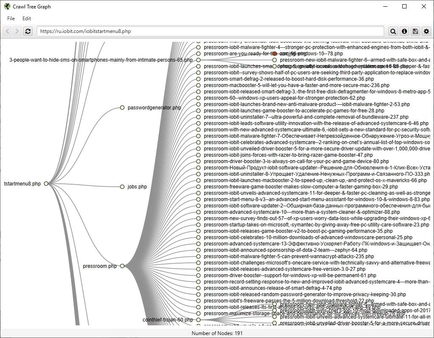Viewport: 434px width, 338px height.
Task: Select pressroom-startup-takes-on-microsoft node
Action: click(198, 225)
